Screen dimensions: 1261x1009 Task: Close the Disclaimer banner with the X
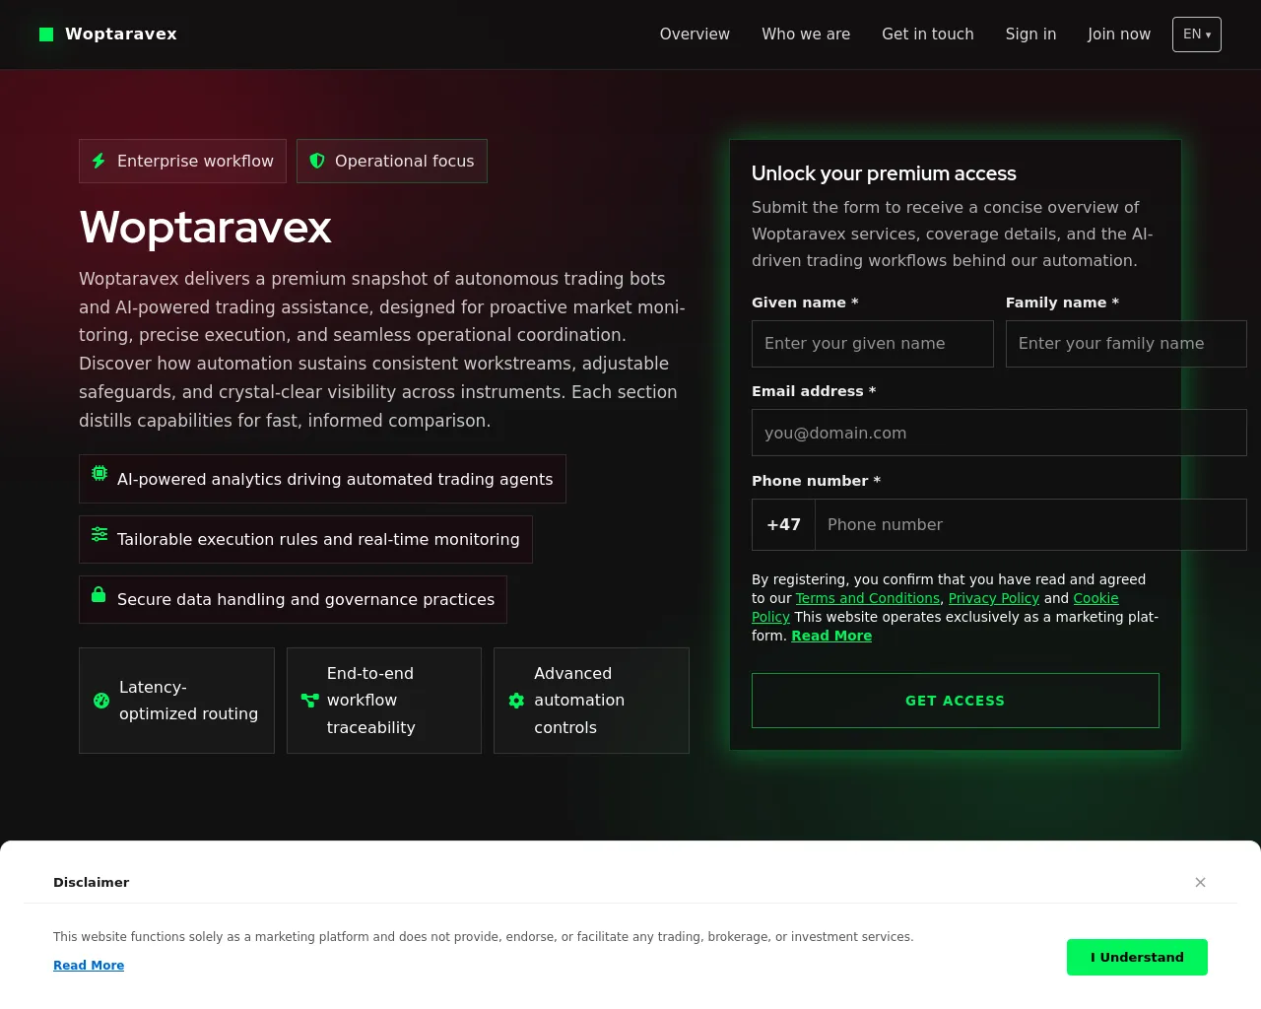pyautogui.click(x=1200, y=882)
